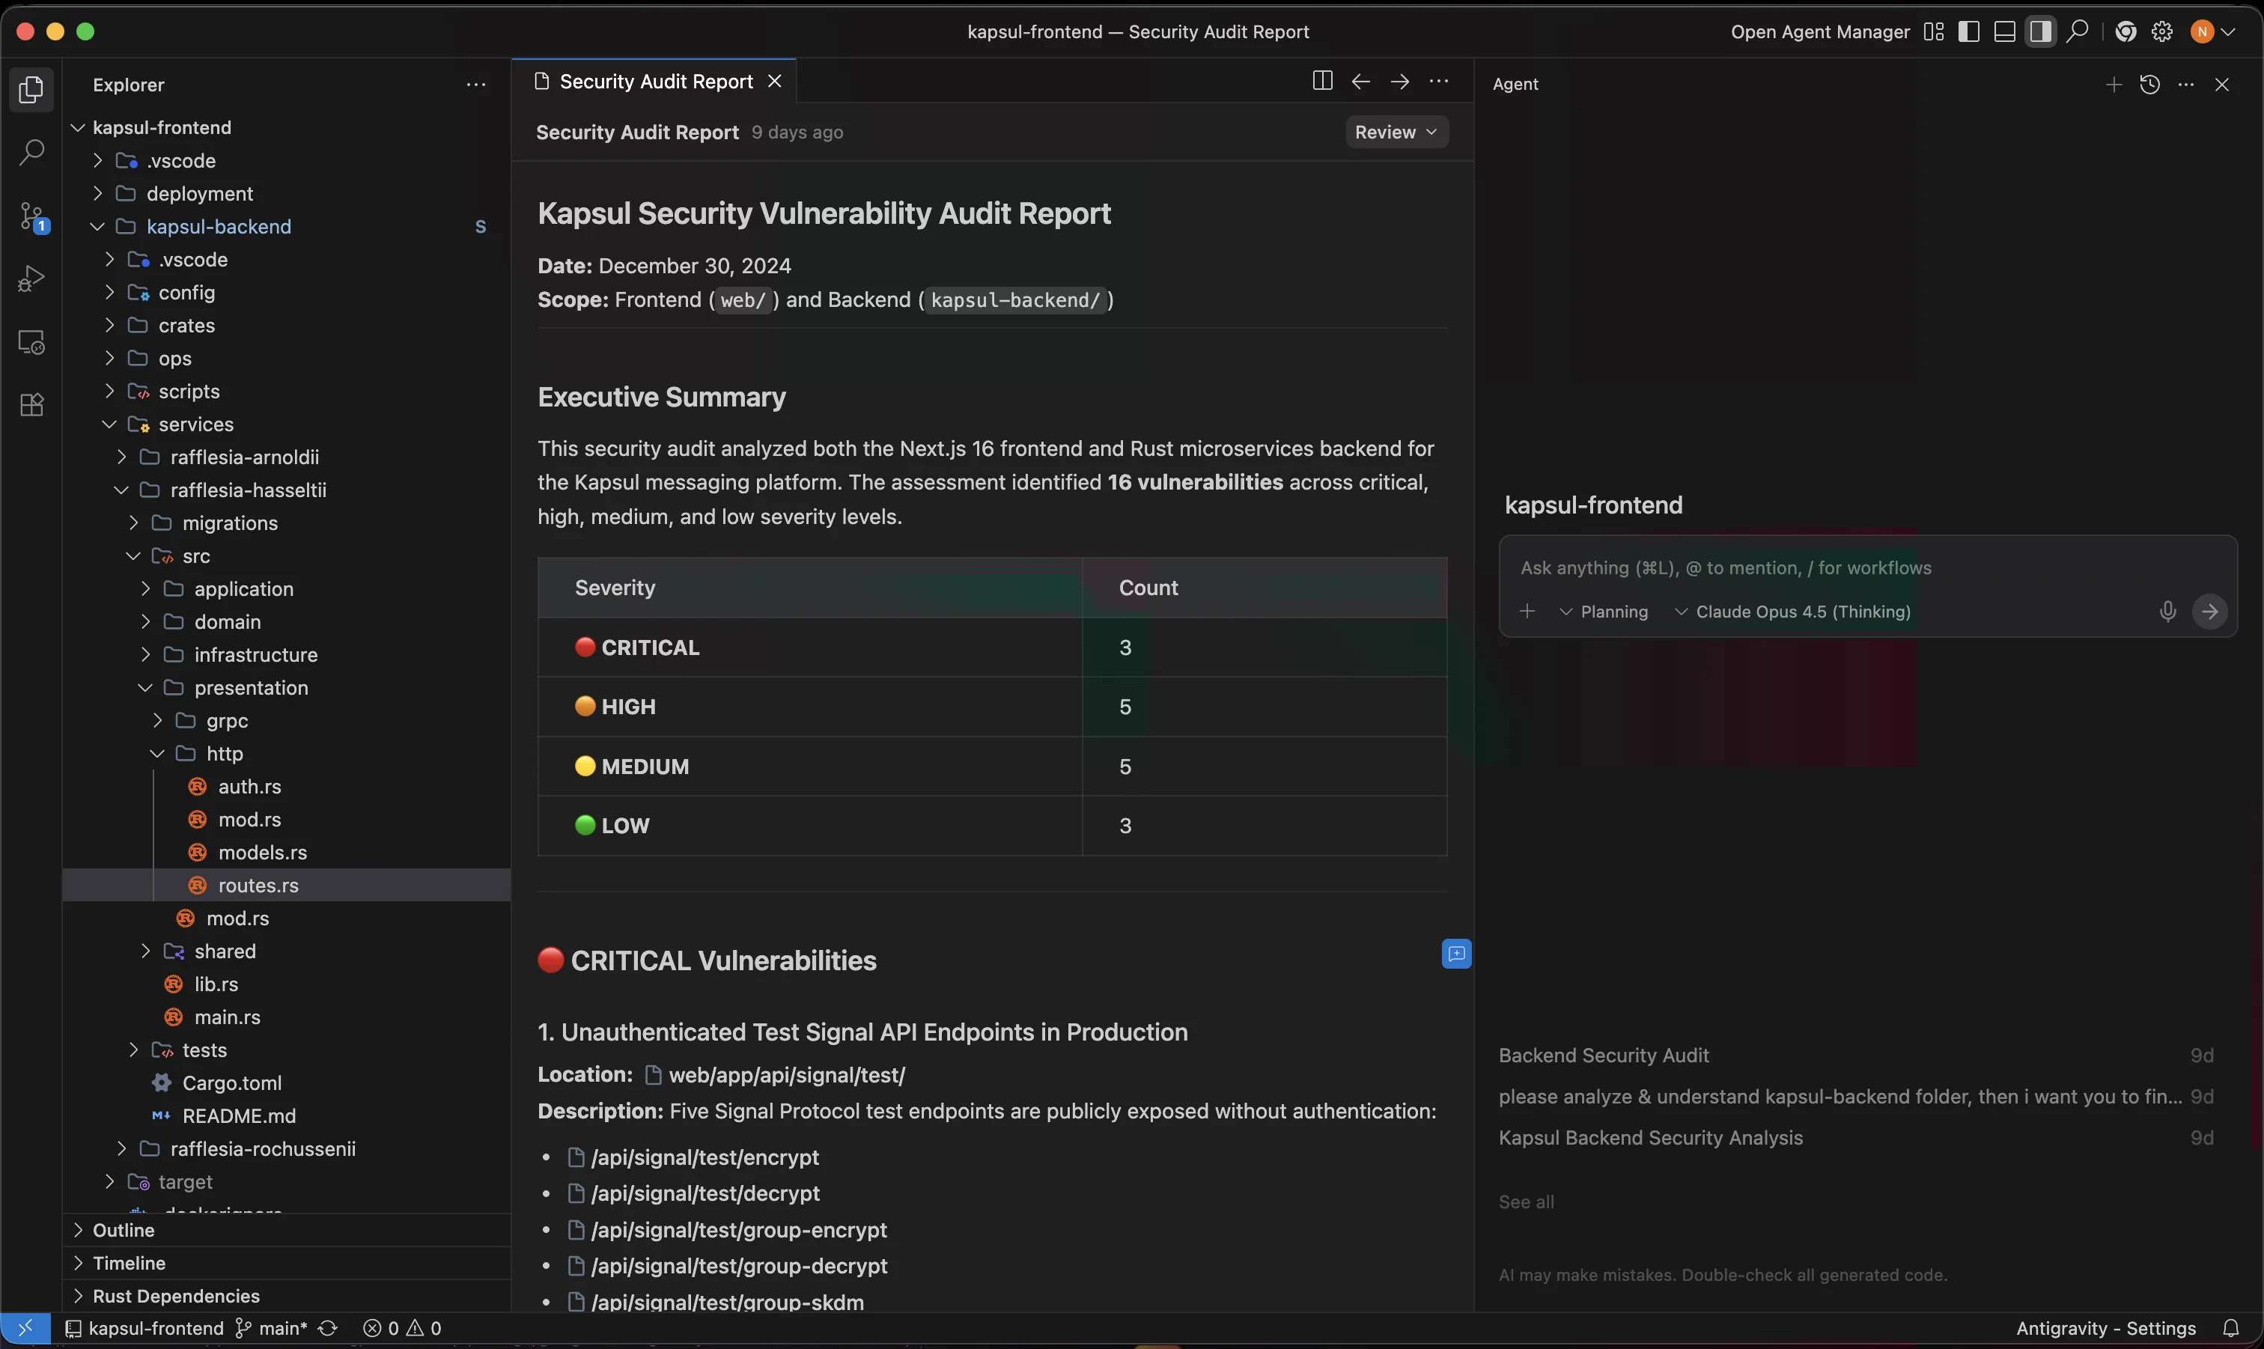
Task: Open Run and Debug view
Action: pyautogui.click(x=31, y=278)
